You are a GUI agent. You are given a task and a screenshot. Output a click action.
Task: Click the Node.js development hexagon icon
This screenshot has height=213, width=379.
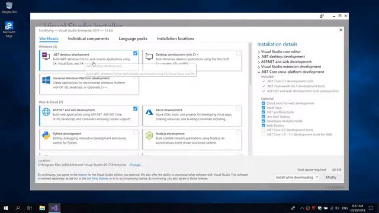149,135
